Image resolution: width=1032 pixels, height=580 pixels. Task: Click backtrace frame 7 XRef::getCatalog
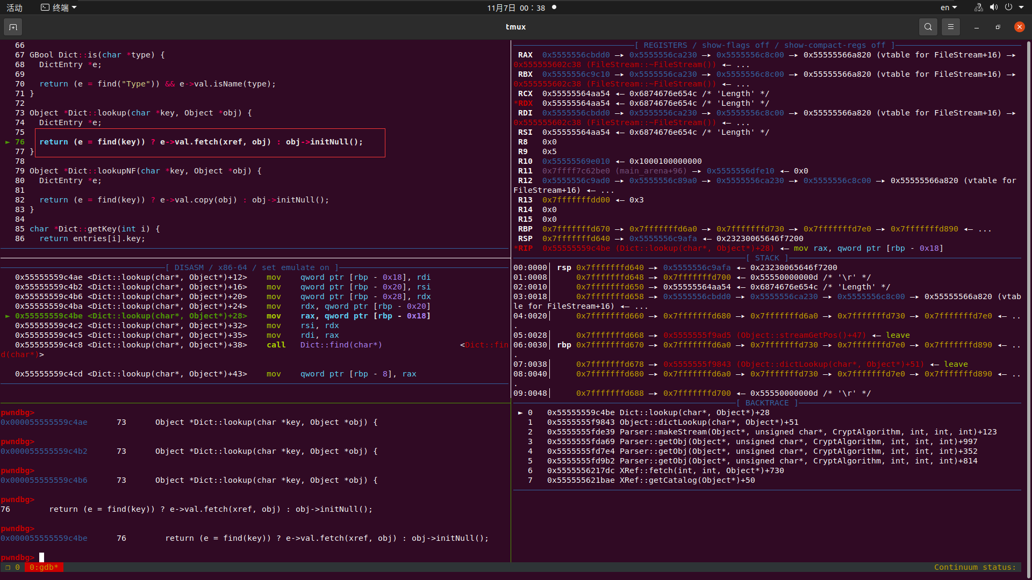coord(641,480)
